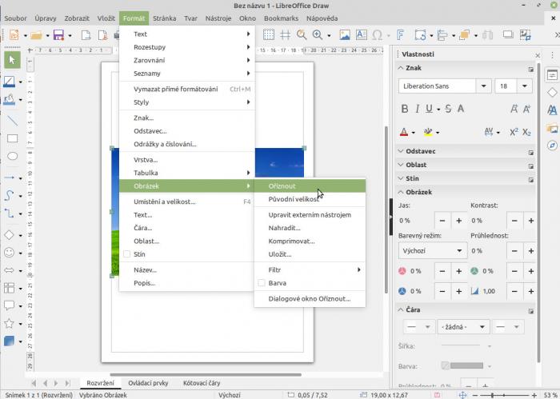This screenshot has height=399, width=560.
Task: Select the Curve drawing tool
Action: (x=10, y=195)
